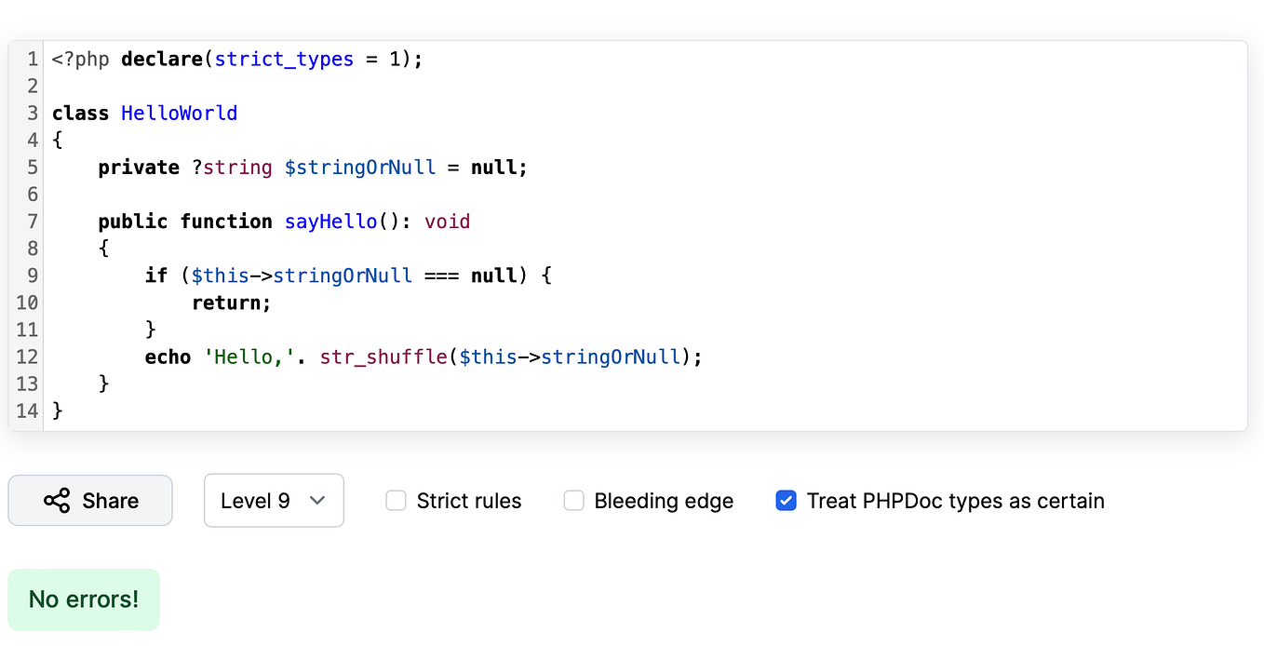Click inside the code editor area
The width and height of the screenshot is (1264, 646).
pos(652,233)
